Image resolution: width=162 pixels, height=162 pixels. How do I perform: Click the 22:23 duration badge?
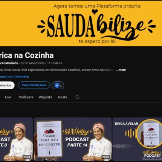pyautogui.click(x=105, y=157)
